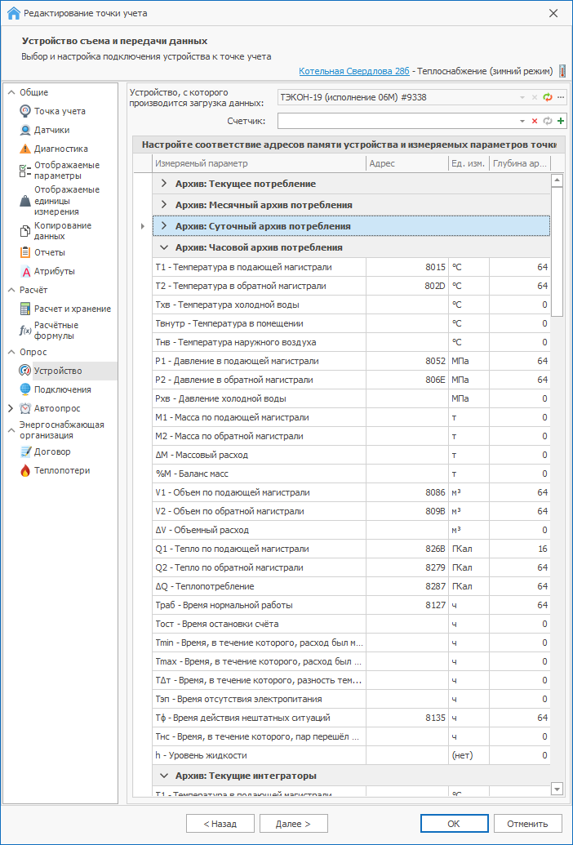The width and height of the screenshot is (573, 845).
Task: Select the Расчет и хранение calculator icon
Action: 25,309
